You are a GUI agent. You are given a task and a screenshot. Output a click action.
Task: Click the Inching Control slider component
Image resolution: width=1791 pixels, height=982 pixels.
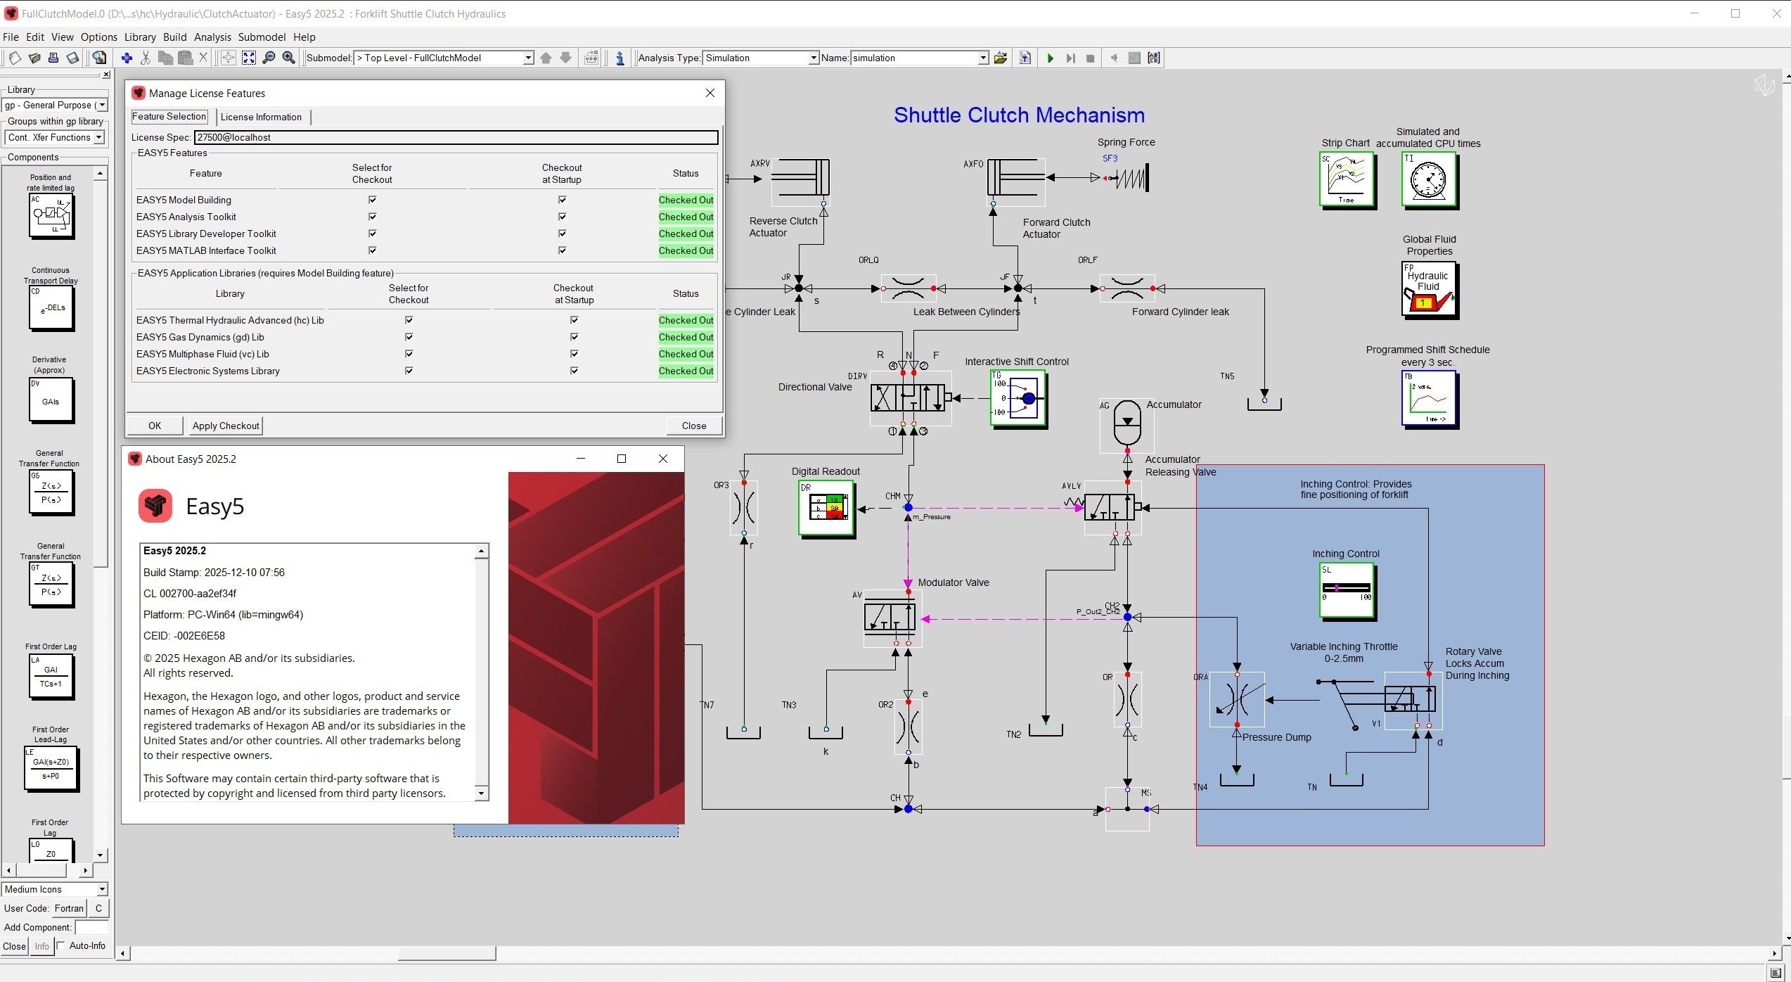(1347, 590)
